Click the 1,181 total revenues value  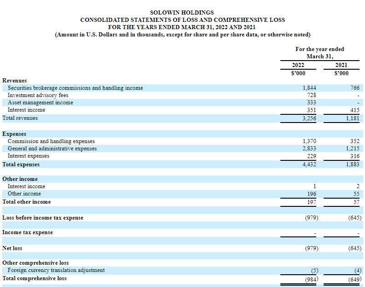coord(353,118)
